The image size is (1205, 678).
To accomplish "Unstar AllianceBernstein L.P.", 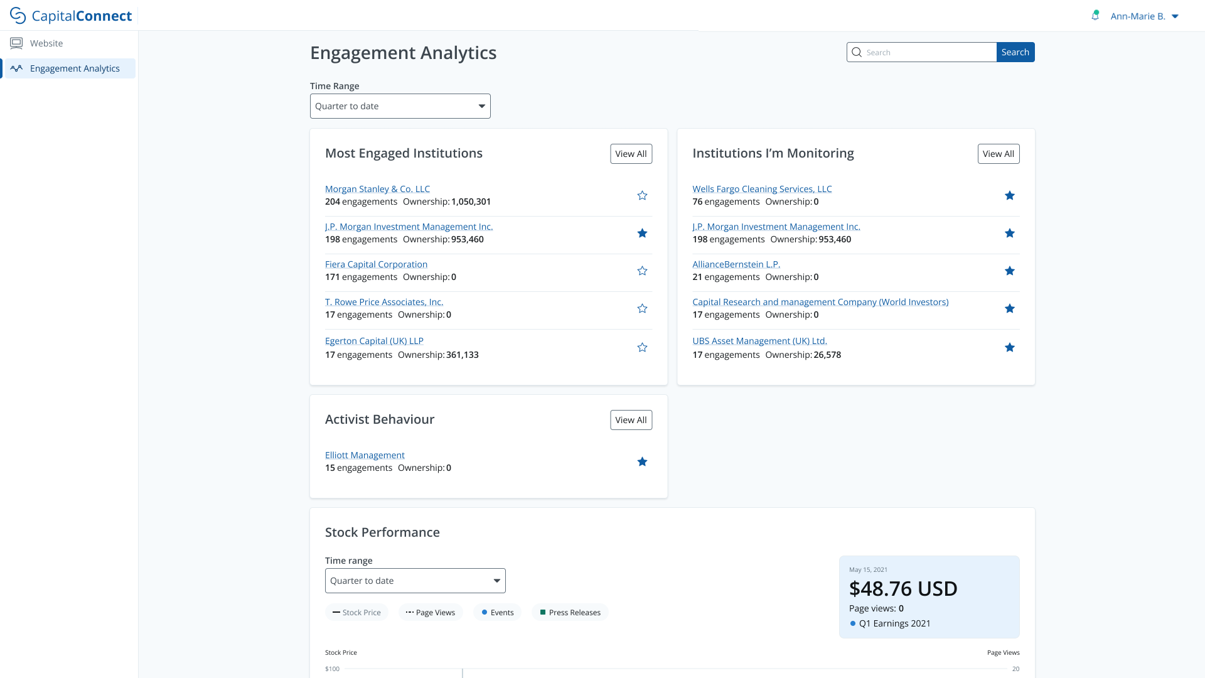I will [x=1010, y=271].
